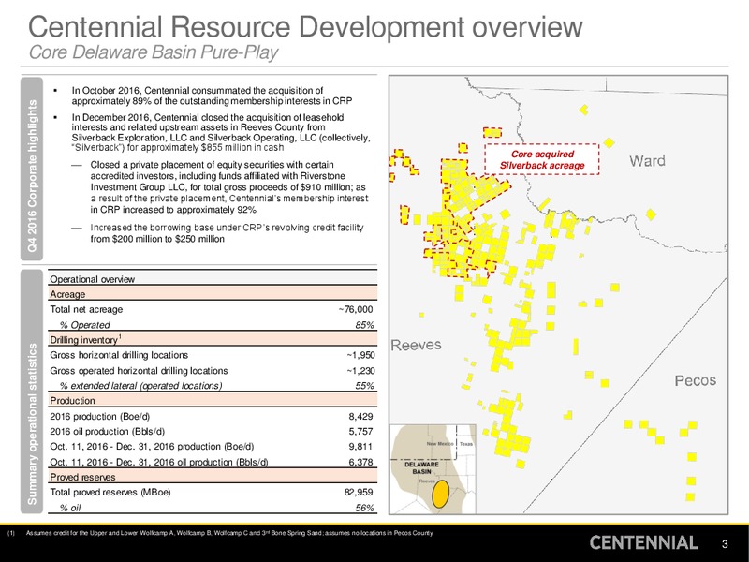The width and height of the screenshot is (749, 562).
Task: Click the 'Proved reserves' section header
Action: tap(213, 477)
